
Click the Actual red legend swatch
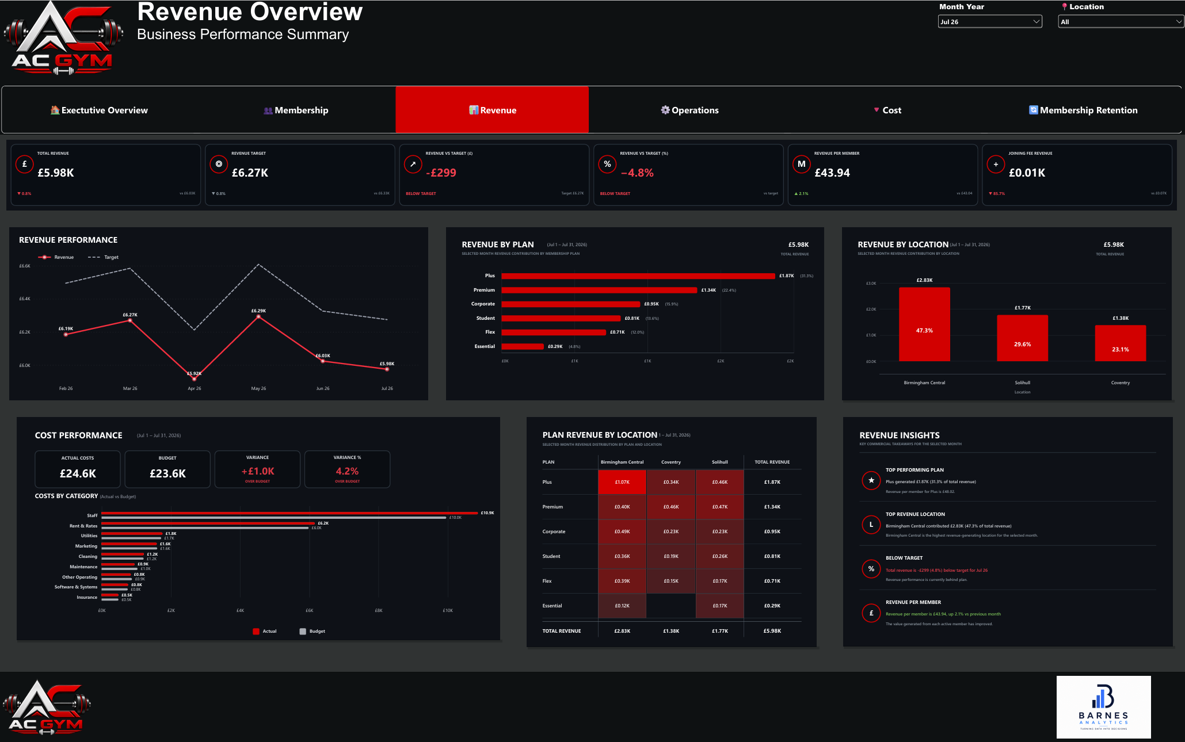(x=256, y=632)
